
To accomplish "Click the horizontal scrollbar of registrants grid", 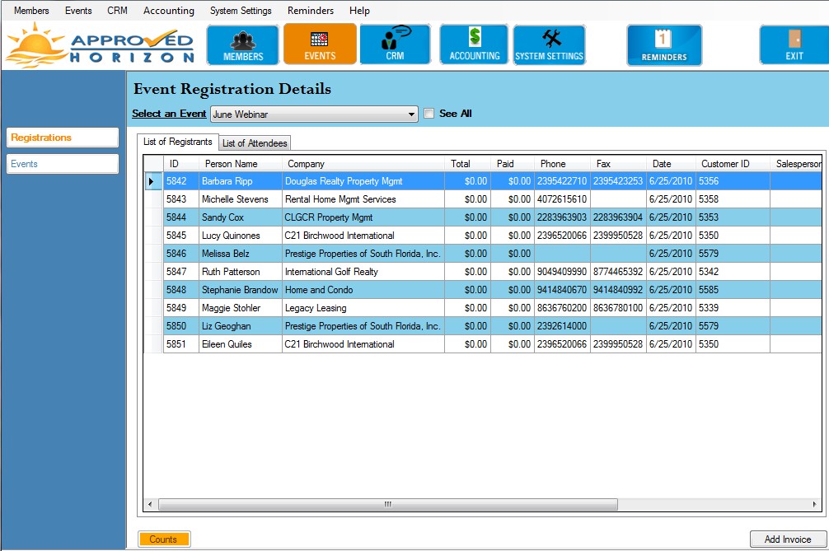I will (387, 504).
